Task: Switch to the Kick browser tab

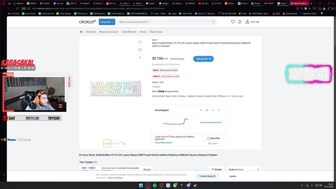Action: 98,3
